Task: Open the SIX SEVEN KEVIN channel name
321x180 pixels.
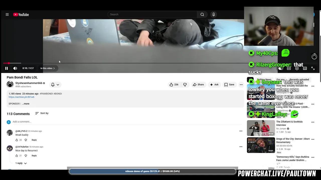Action: click(284, 146)
